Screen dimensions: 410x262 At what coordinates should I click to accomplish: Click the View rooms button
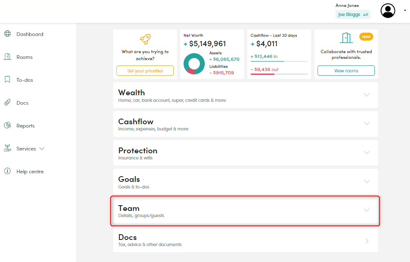pos(346,71)
